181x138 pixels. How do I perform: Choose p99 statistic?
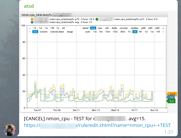click(143, 28)
